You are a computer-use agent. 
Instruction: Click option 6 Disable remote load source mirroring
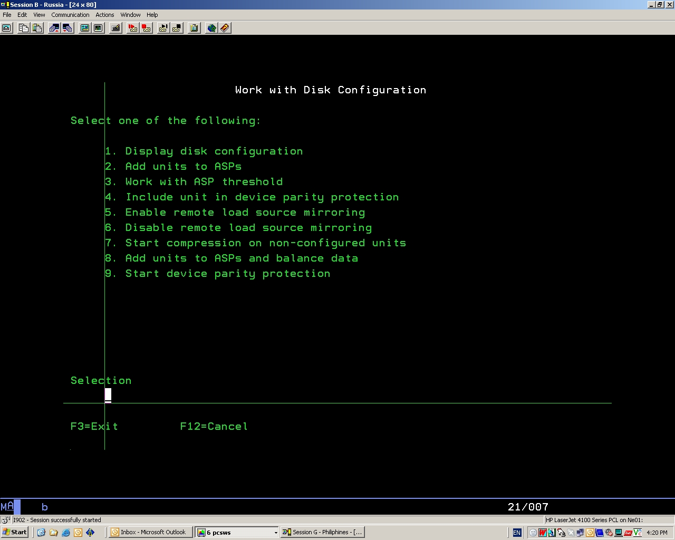pyautogui.click(x=238, y=228)
